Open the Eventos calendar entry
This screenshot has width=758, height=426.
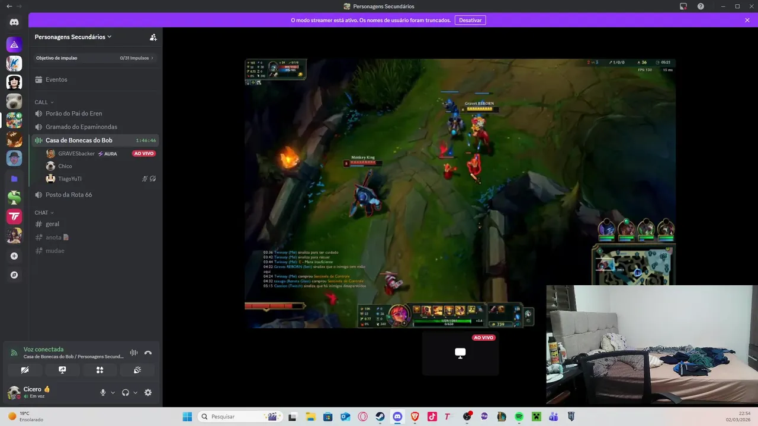[x=95, y=79]
